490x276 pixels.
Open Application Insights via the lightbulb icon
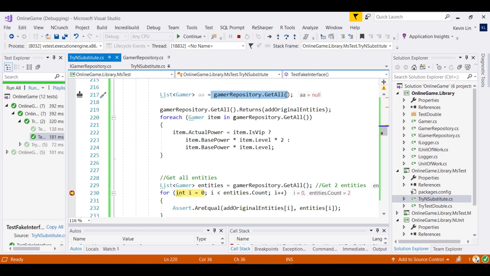tap(405, 37)
